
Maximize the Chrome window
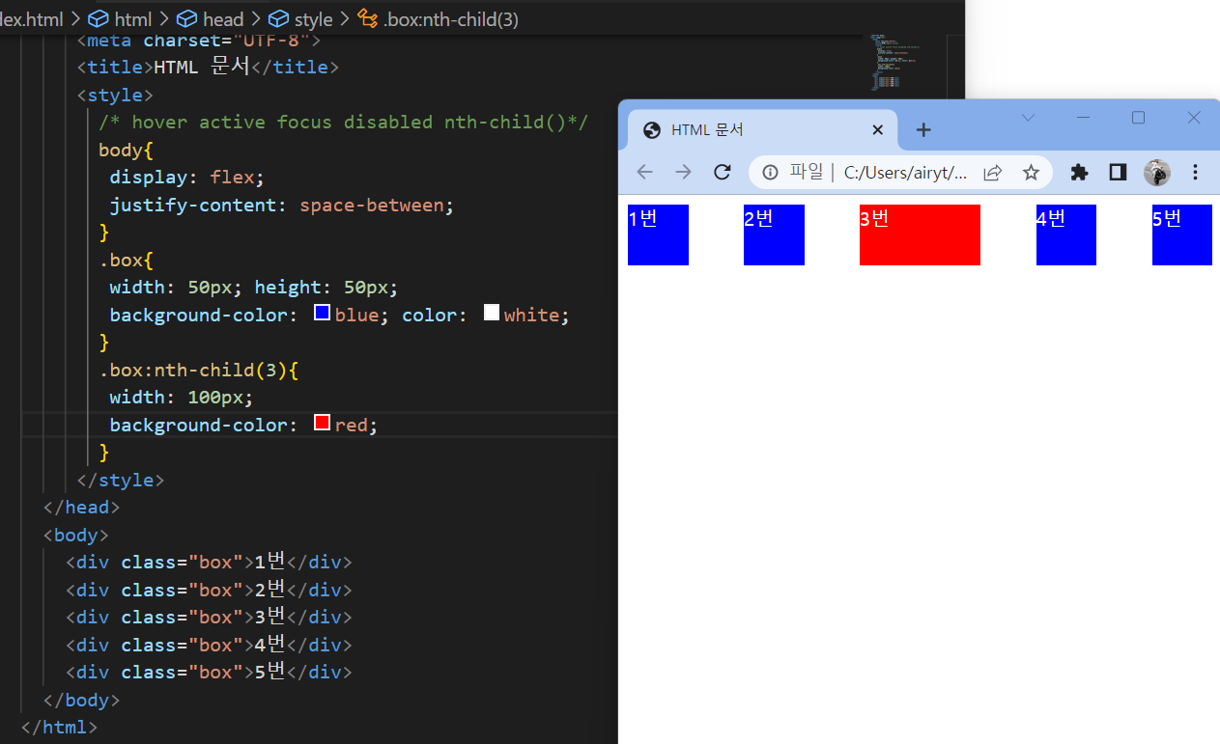1138,118
